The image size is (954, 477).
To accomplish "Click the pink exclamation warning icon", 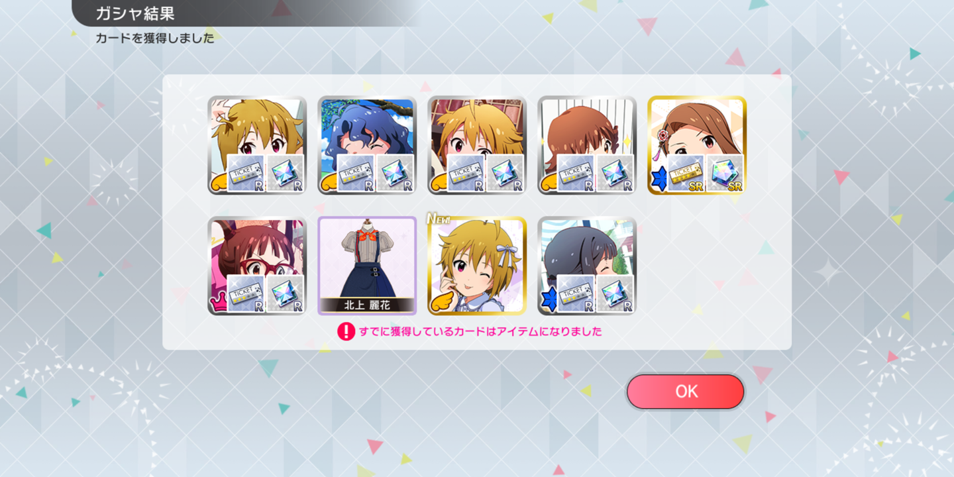I will [346, 331].
